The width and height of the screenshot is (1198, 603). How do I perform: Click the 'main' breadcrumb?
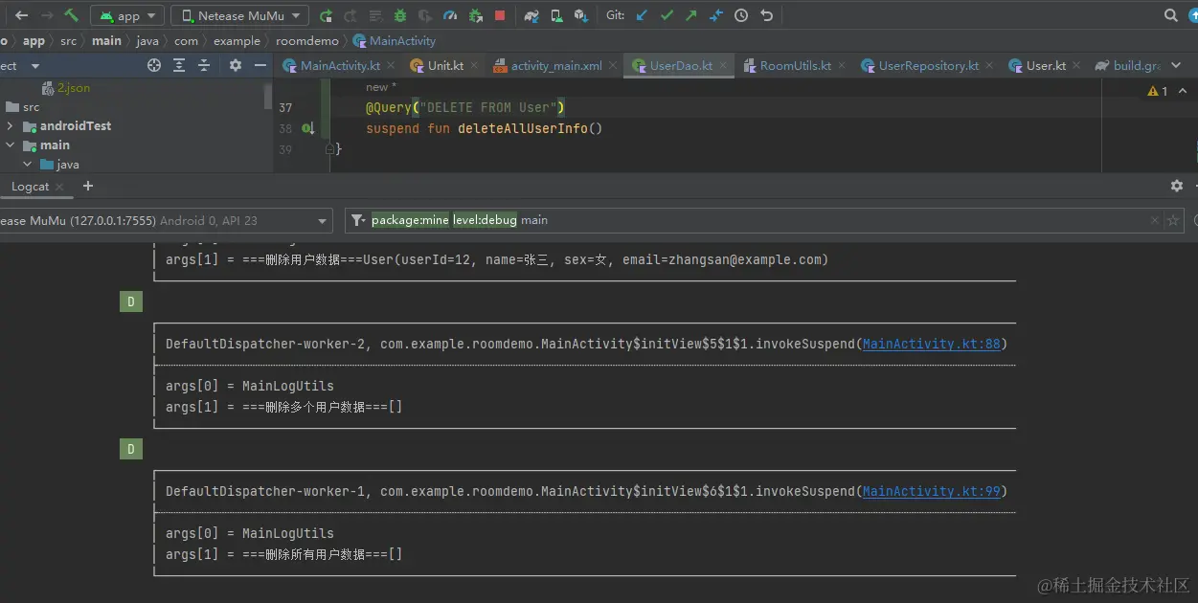coord(106,40)
